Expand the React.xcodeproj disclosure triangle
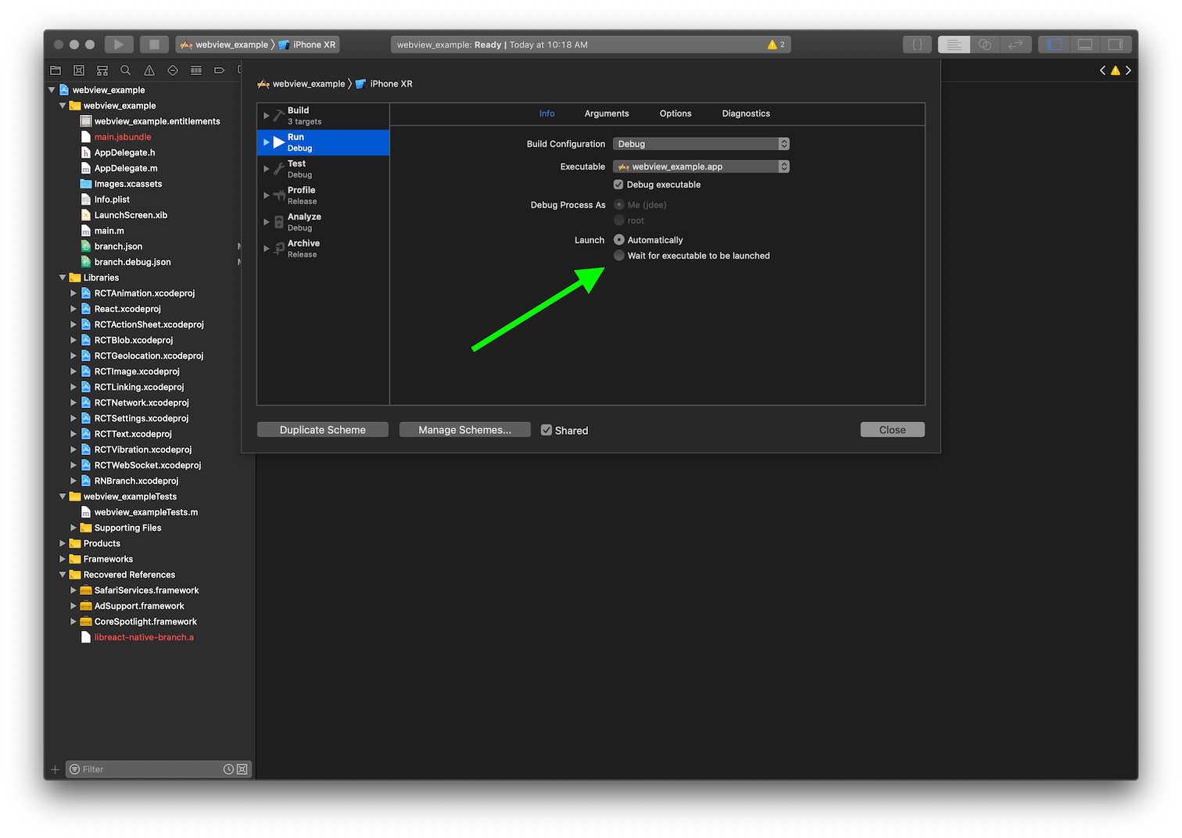 (x=73, y=309)
